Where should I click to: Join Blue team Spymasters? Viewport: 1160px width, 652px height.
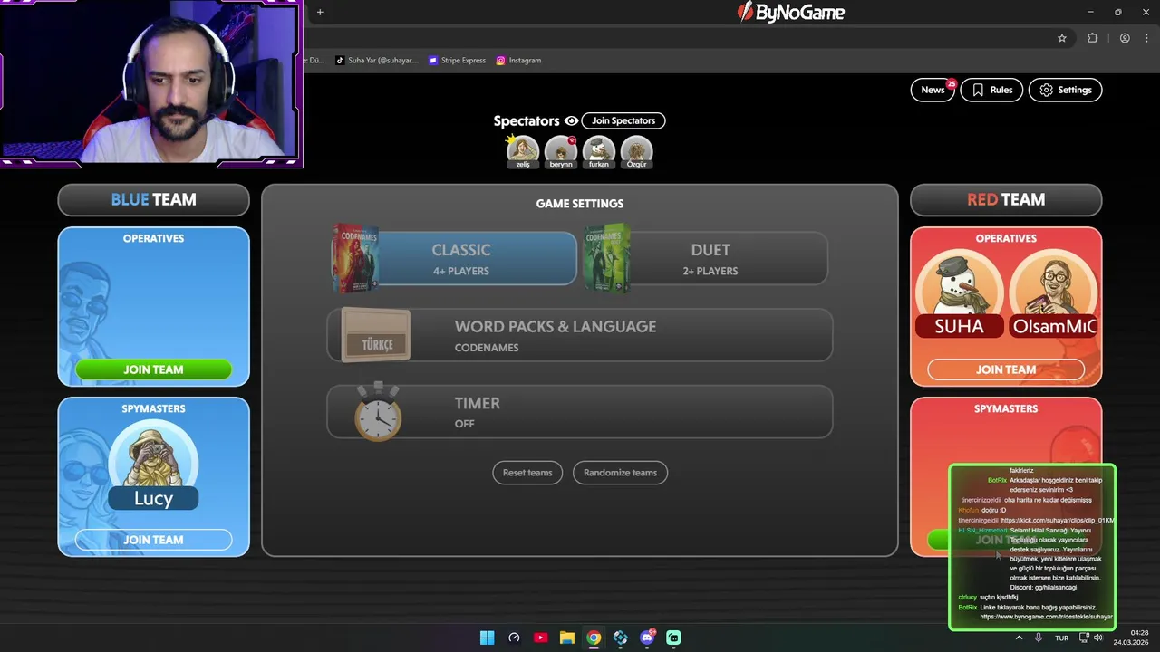coord(153,540)
